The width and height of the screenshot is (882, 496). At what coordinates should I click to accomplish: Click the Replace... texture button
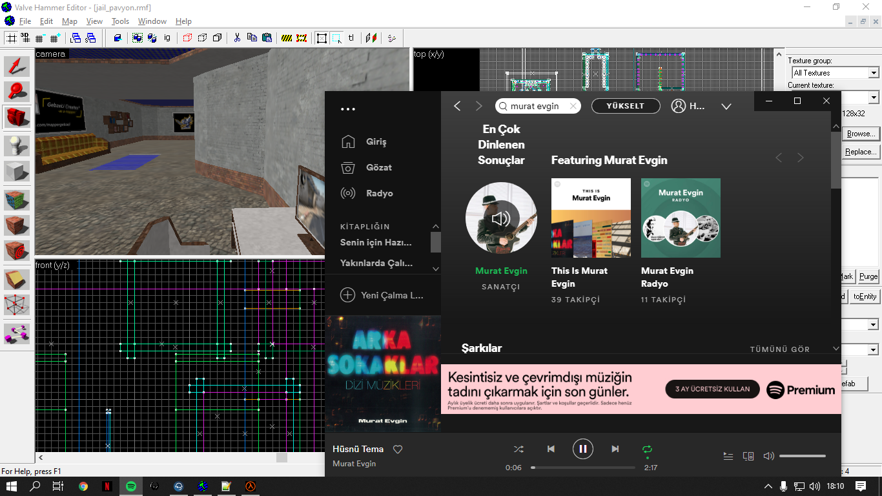coord(862,152)
